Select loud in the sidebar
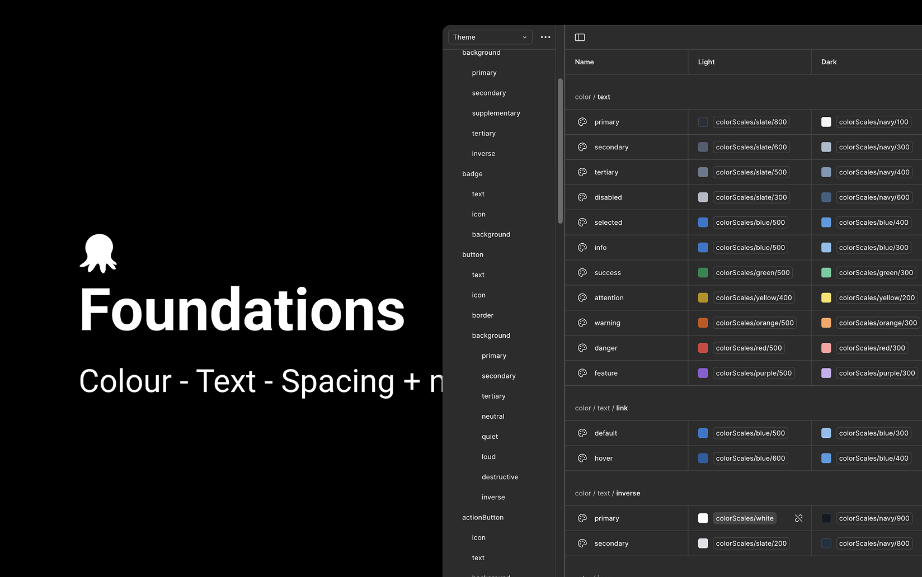The width and height of the screenshot is (922, 577). pos(489,457)
